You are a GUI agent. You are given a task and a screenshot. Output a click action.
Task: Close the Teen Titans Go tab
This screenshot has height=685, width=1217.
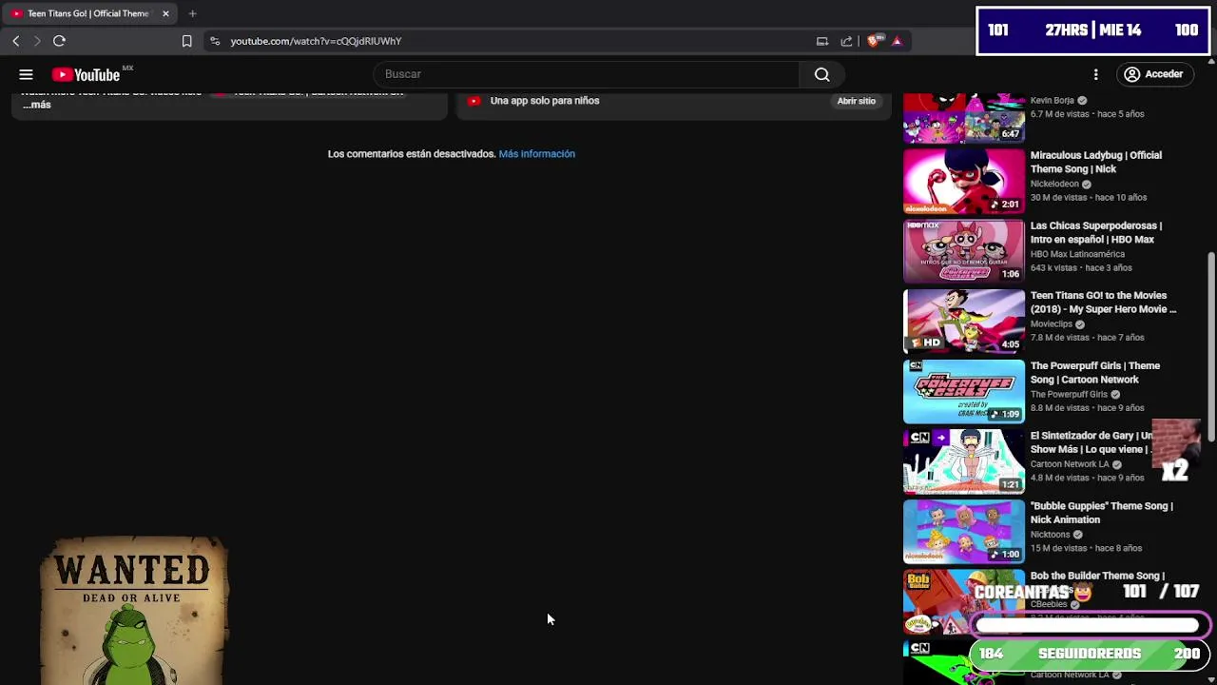[165, 13]
